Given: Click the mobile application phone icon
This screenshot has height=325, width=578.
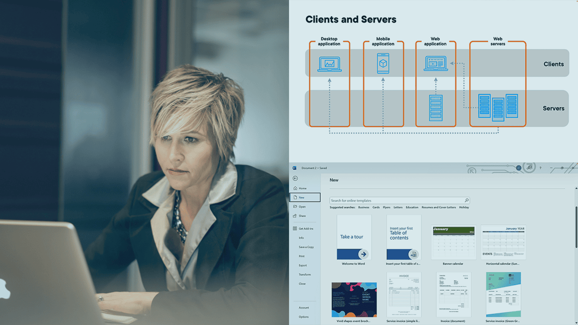Looking at the screenshot, I should (x=383, y=63).
